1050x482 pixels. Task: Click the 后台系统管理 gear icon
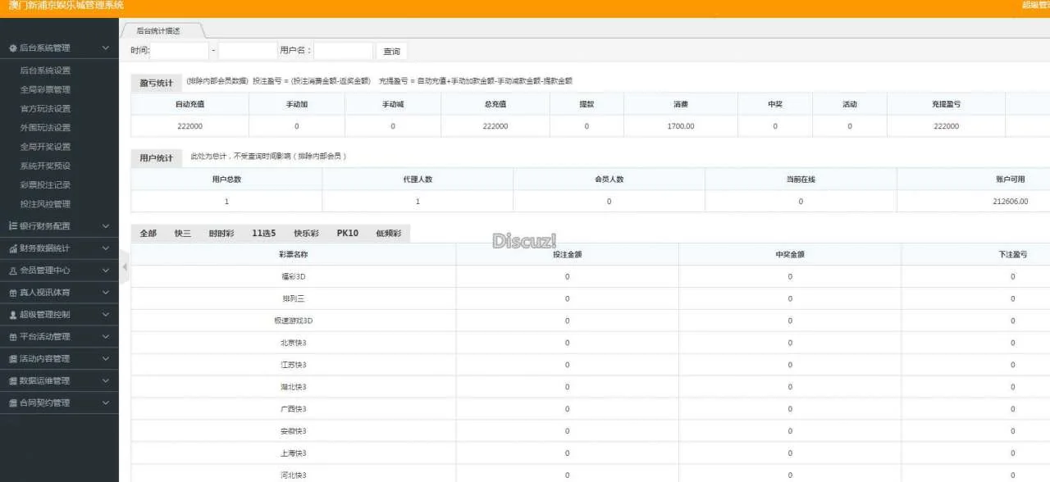click(x=12, y=48)
